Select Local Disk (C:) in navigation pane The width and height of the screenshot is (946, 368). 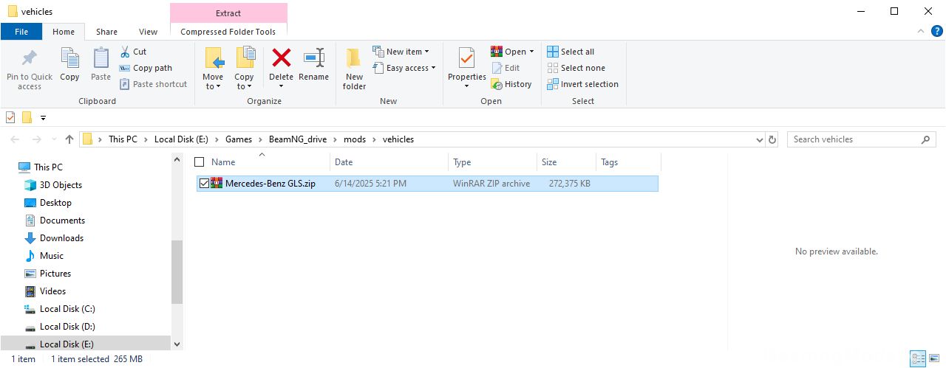(67, 309)
